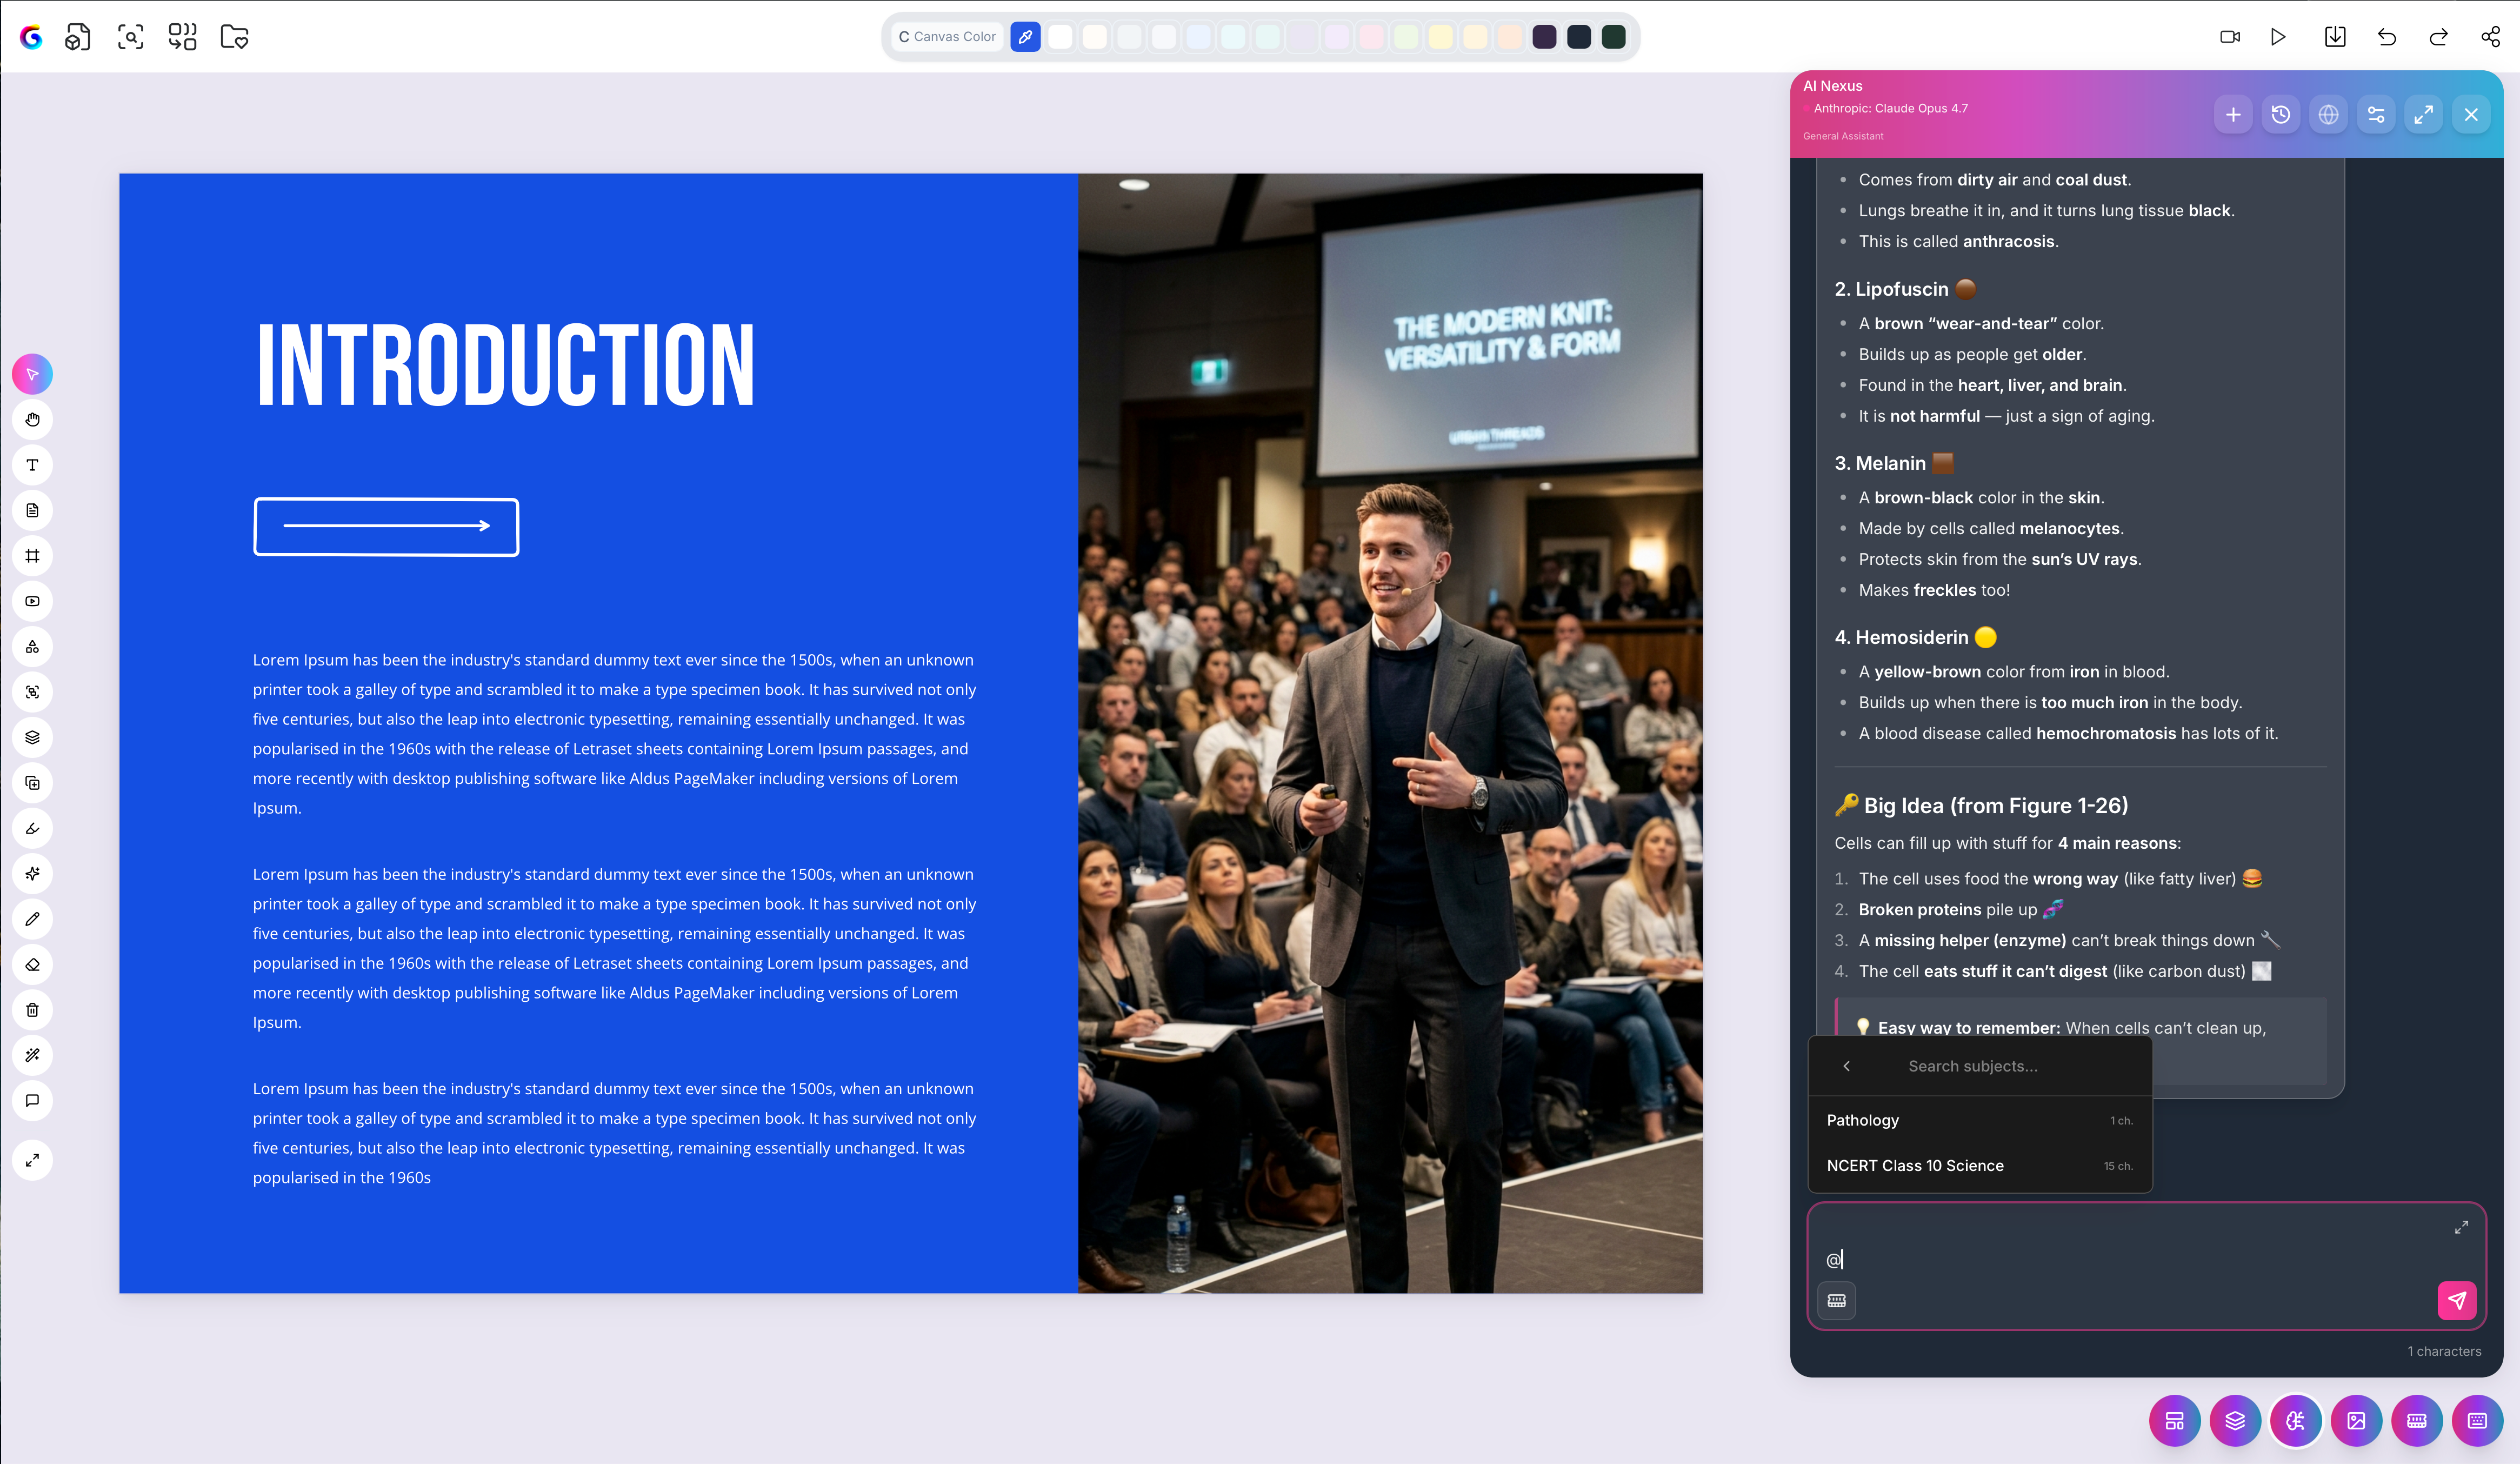The height and width of the screenshot is (1464, 2520).
Task: Click the INTRODUCTION slide heading
Action: point(506,365)
